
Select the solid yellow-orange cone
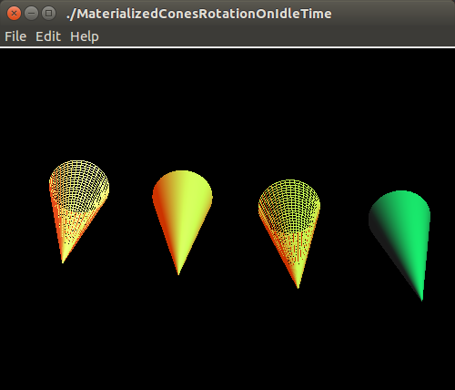coord(181,219)
